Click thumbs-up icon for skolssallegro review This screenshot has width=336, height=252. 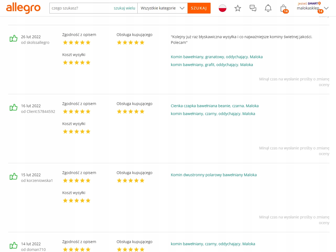pyautogui.click(x=14, y=39)
